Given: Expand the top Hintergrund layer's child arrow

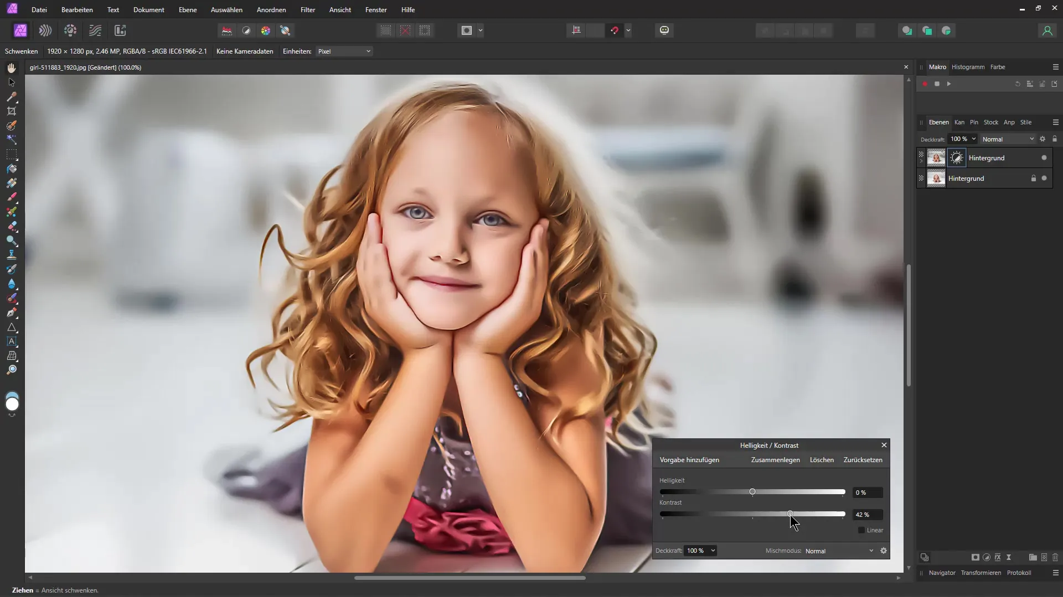Looking at the screenshot, I should click(x=921, y=161).
